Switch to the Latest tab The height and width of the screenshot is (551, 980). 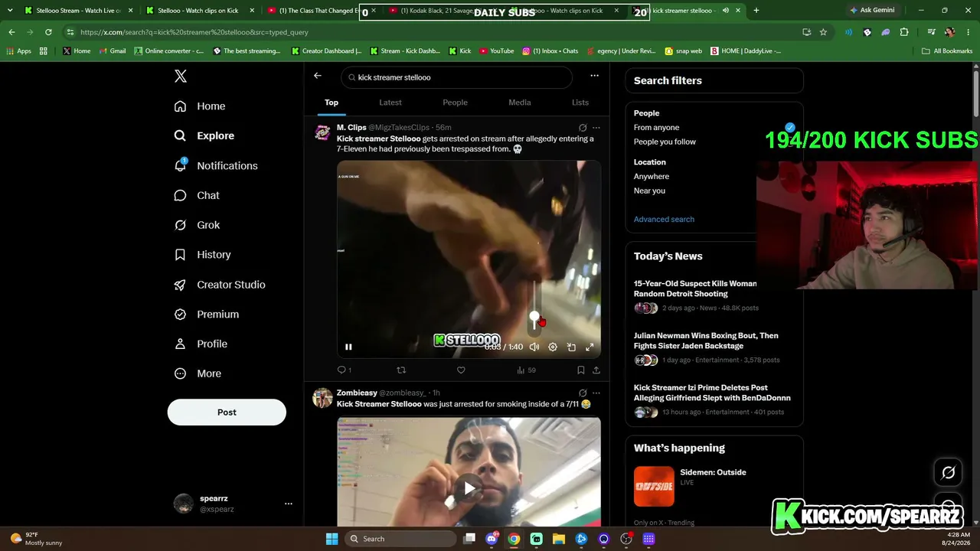[x=390, y=103]
